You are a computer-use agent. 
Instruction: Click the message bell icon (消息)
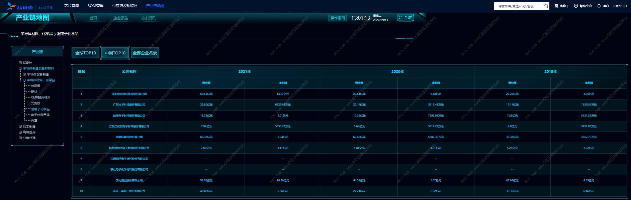click(x=599, y=6)
